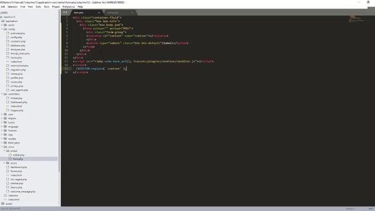The width and height of the screenshot is (375, 211).
Task: Expand the hooks folder arrow
Action: tap(2, 122)
